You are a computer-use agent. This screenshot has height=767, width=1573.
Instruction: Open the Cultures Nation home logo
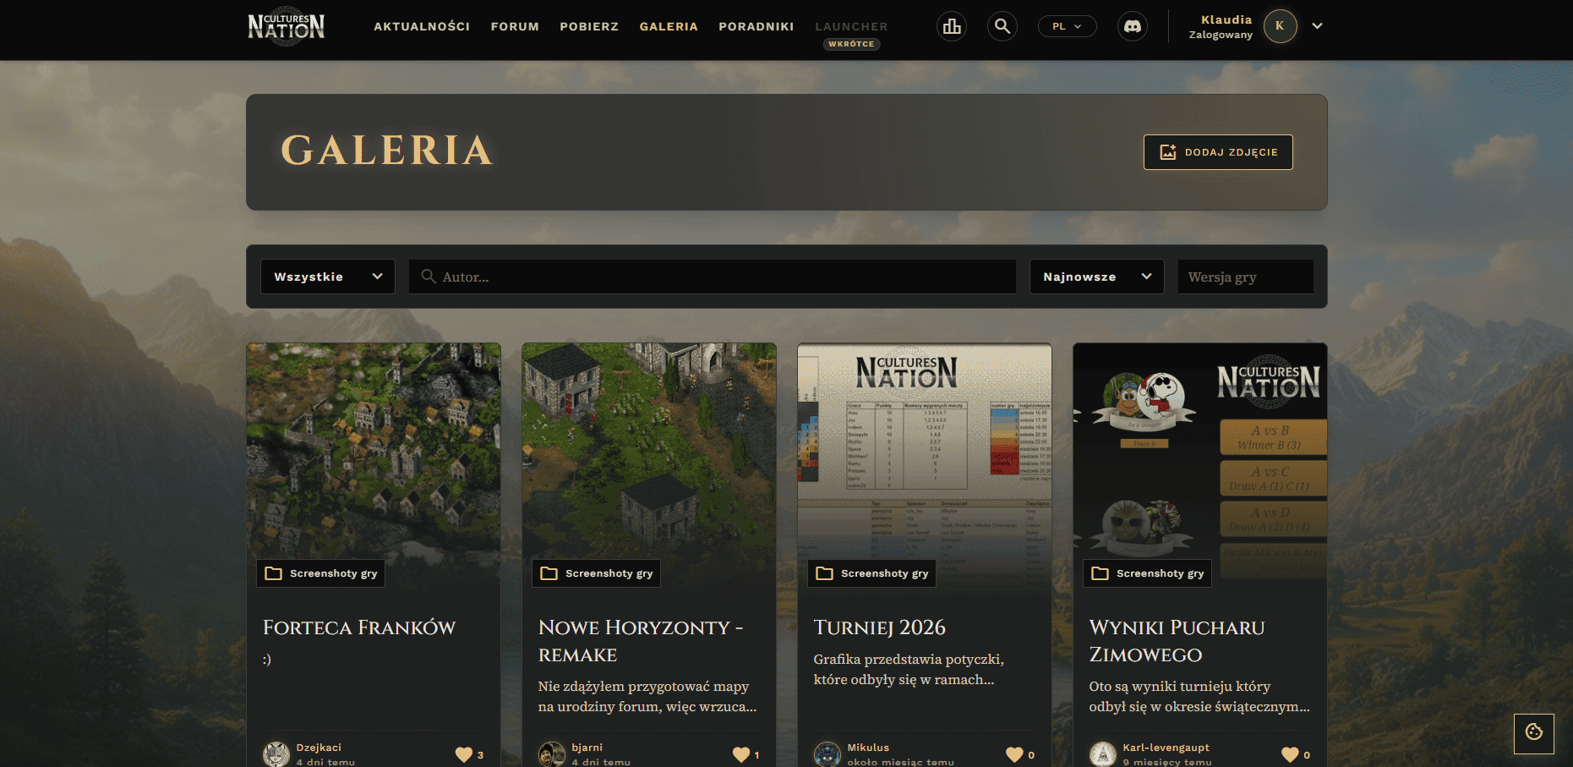286,26
